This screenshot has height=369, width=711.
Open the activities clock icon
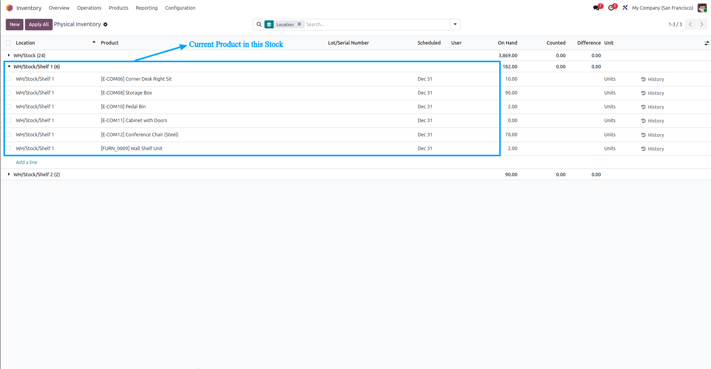(611, 8)
